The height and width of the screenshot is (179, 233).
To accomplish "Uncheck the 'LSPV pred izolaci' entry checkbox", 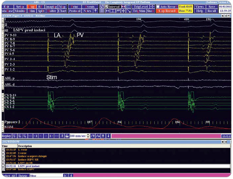I will pos(3,166).
